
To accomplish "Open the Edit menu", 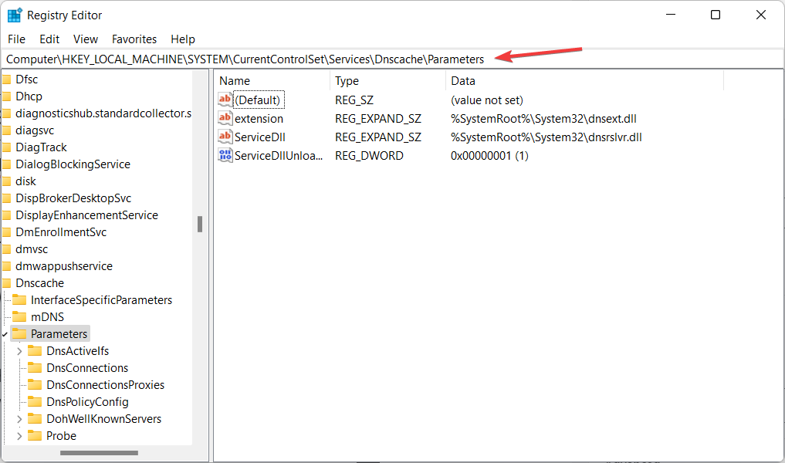I will [x=49, y=39].
